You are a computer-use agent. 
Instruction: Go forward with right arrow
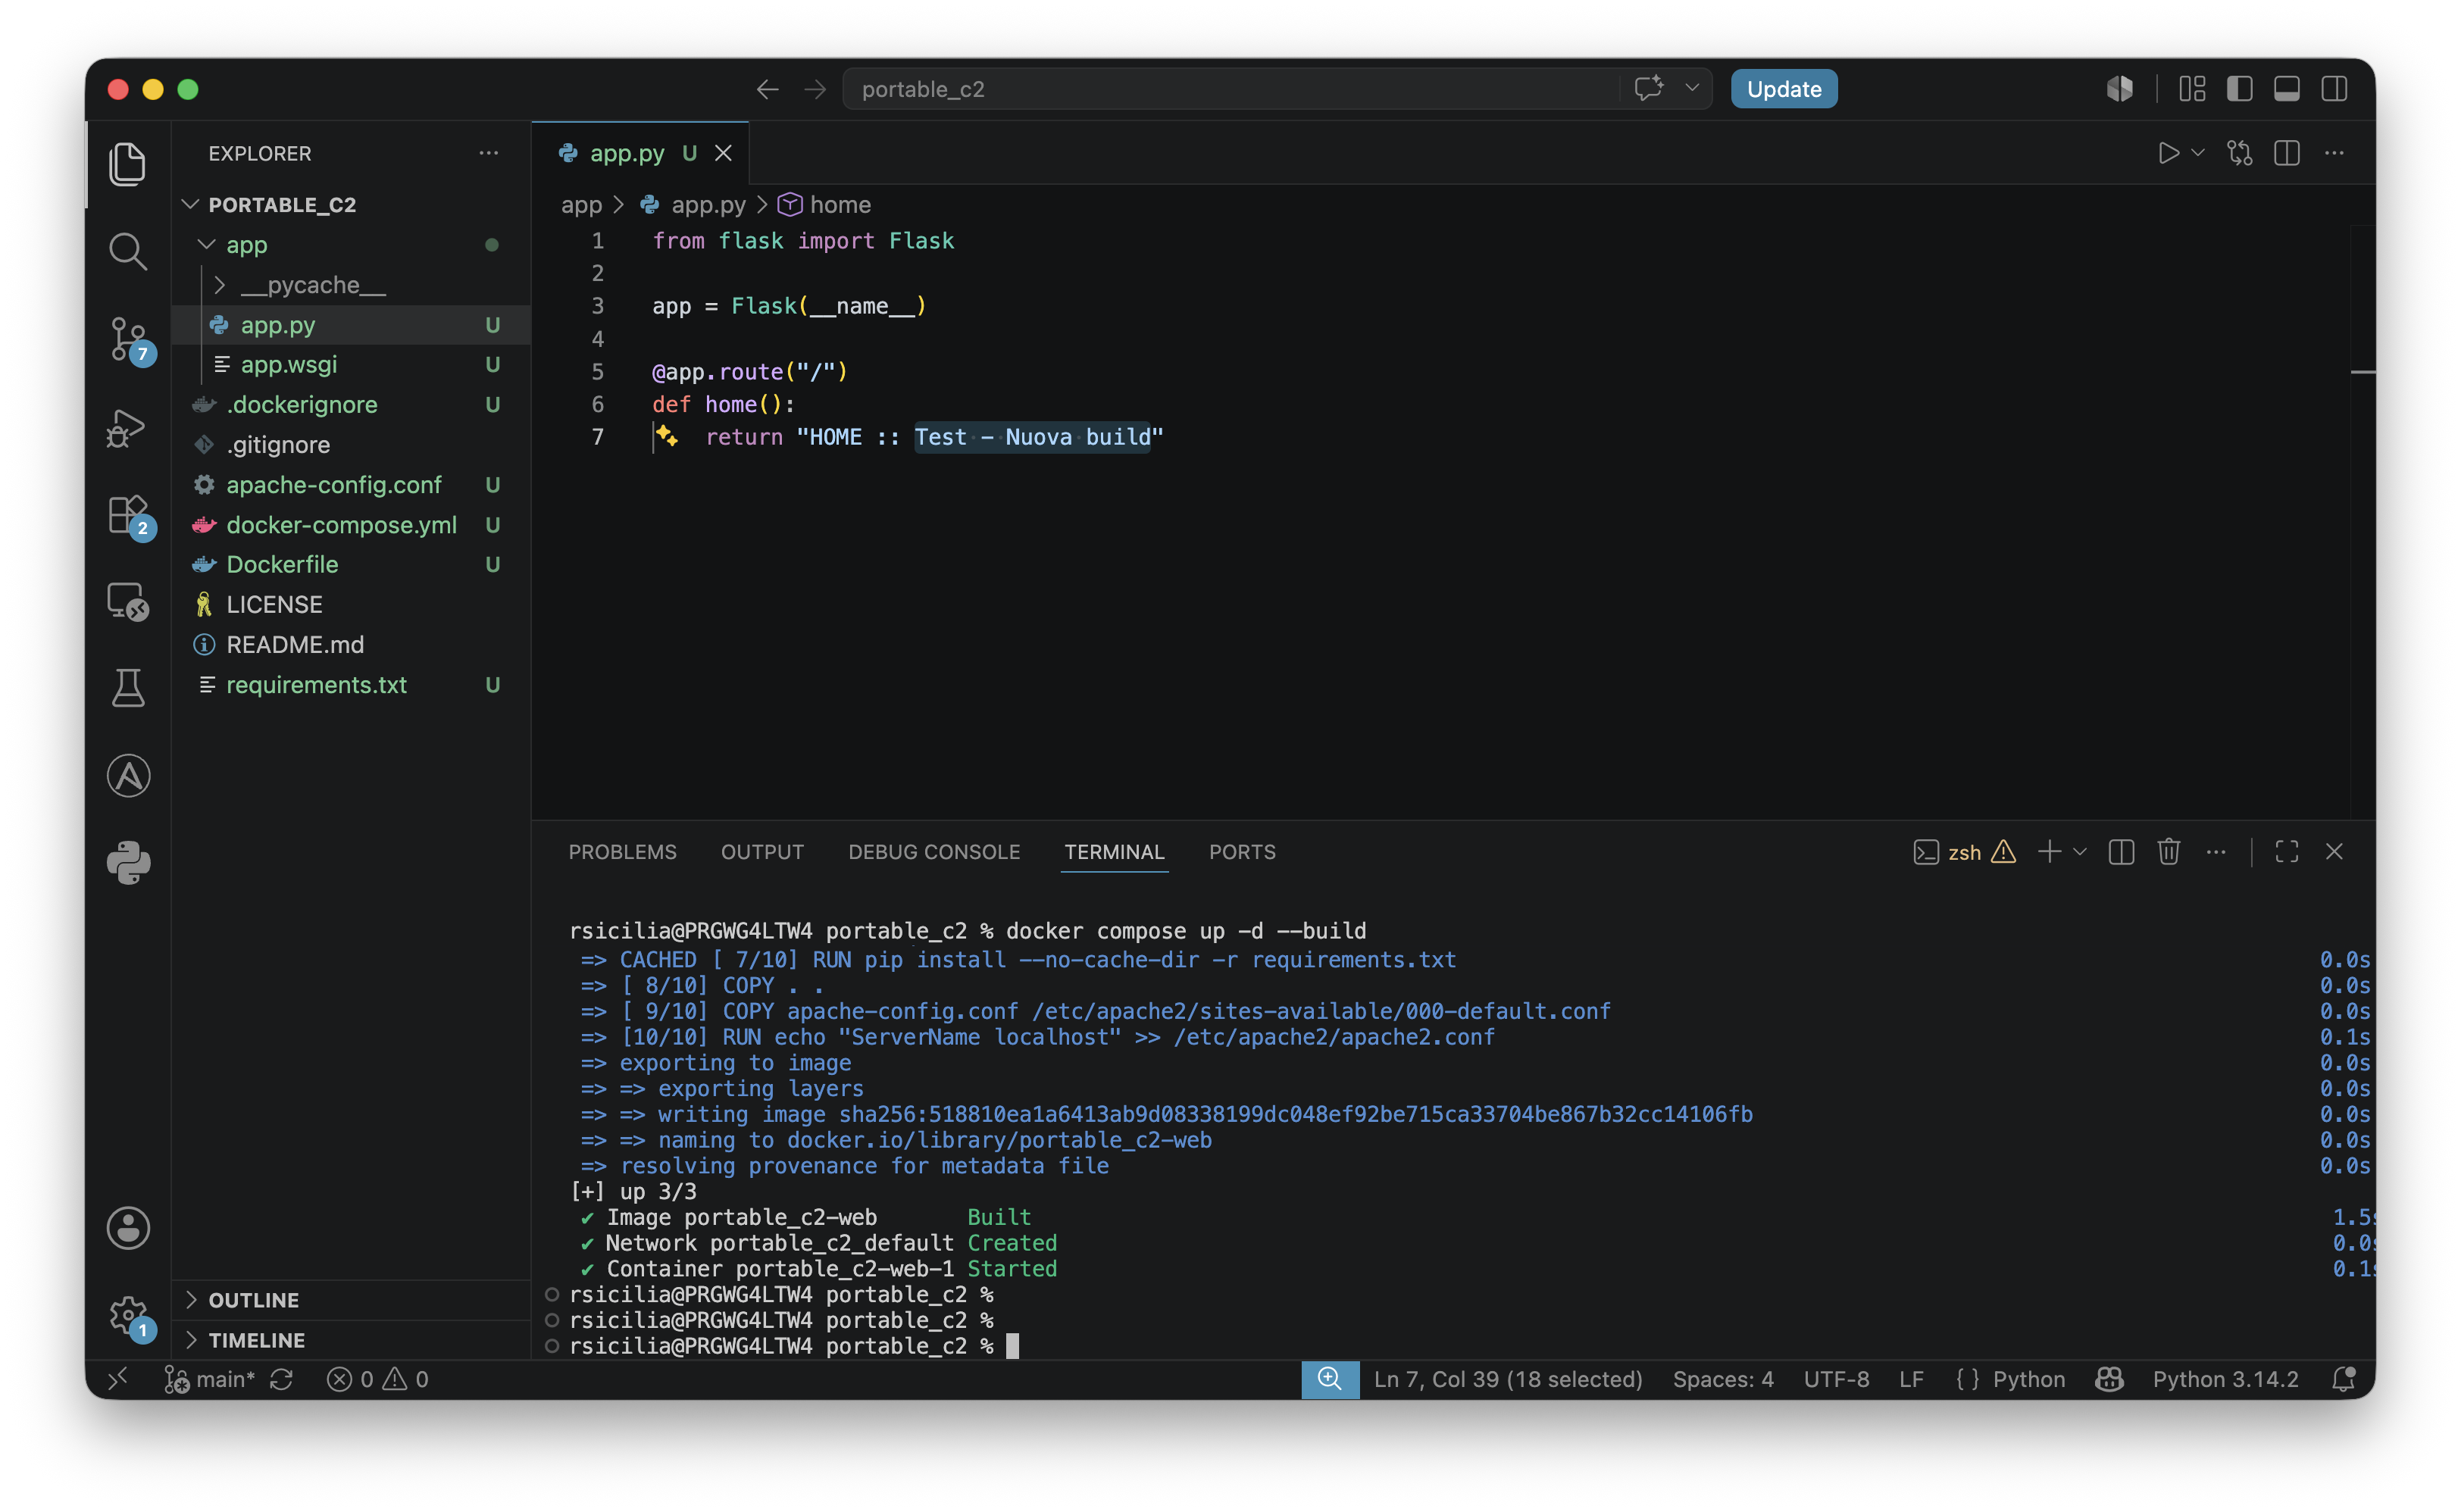click(x=815, y=89)
